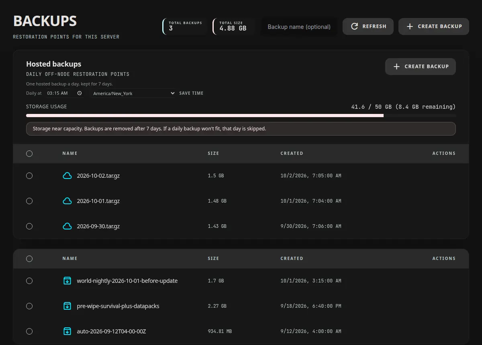Click the 10/1/2026, 7:04:00 AM timestamp
Viewport: 482px width, 345px height.
(x=311, y=201)
